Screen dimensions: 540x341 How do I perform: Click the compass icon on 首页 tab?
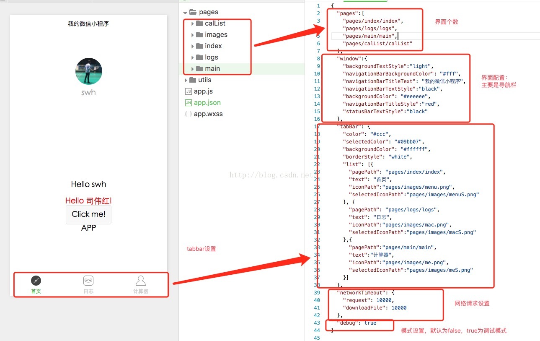click(x=36, y=281)
